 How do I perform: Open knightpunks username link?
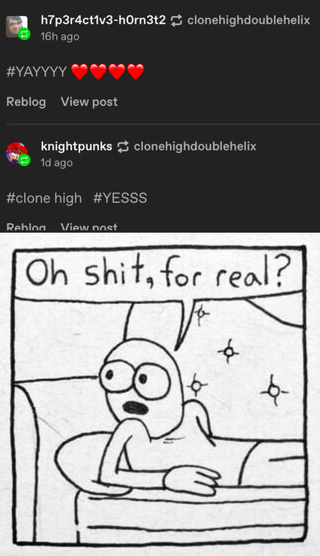[x=77, y=146]
